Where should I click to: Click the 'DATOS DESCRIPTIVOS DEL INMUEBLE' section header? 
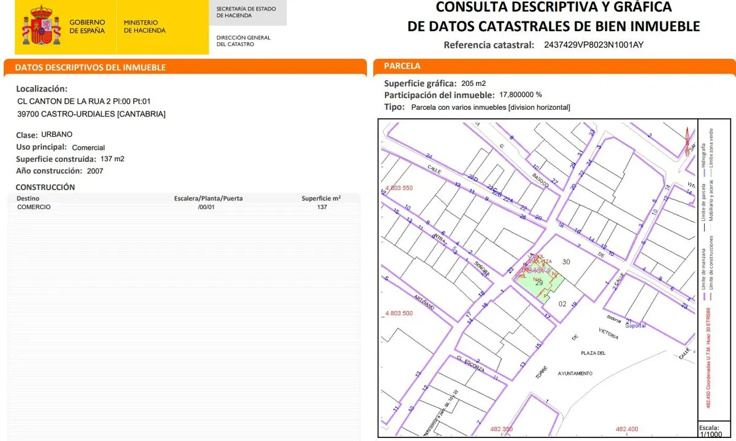90,67
